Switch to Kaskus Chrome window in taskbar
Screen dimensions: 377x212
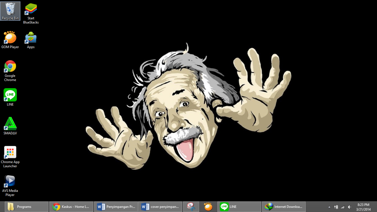coord(71,207)
